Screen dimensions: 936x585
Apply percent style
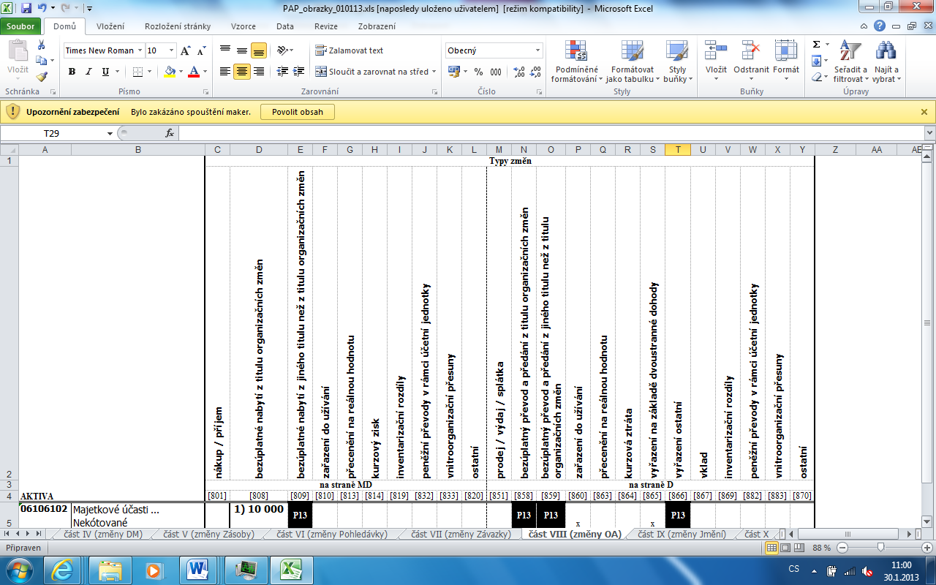click(479, 72)
